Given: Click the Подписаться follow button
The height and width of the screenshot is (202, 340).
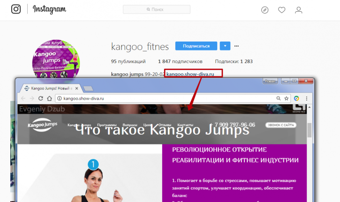Looking at the screenshot, I should (x=196, y=46).
